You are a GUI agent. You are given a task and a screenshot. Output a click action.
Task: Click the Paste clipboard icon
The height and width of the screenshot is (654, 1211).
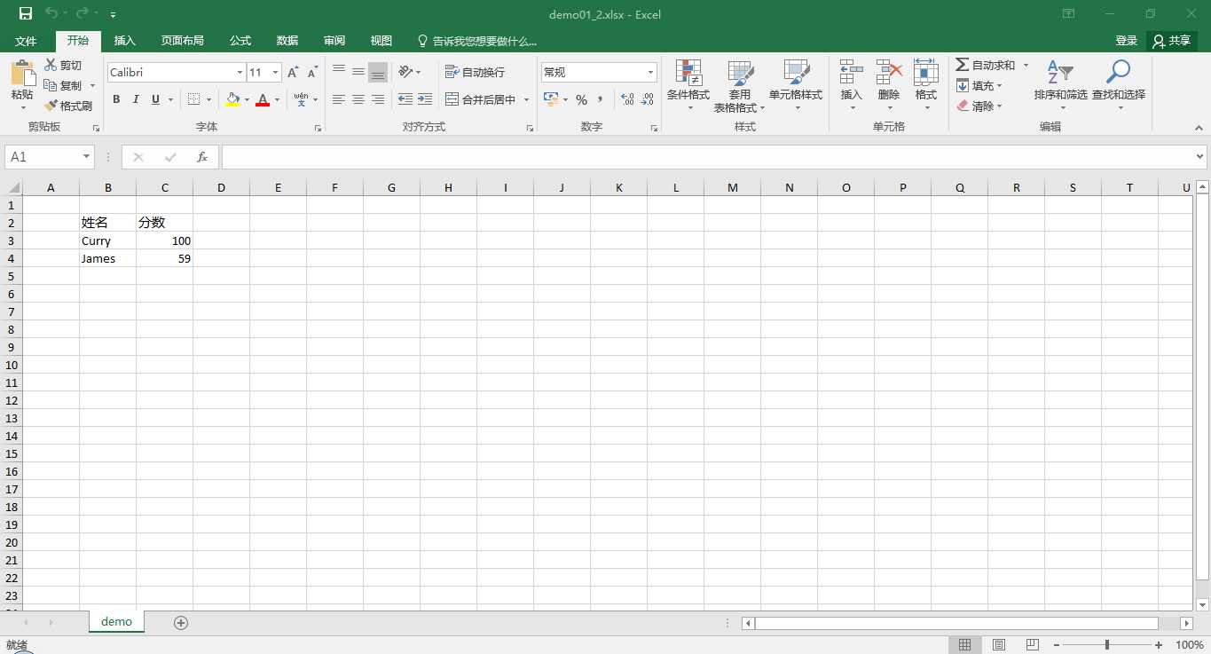(22, 73)
